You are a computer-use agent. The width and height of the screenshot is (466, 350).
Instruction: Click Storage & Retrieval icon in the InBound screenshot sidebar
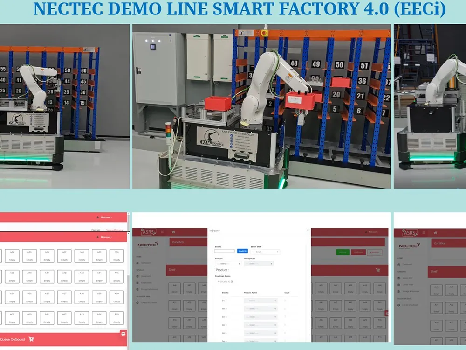[137, 289]
